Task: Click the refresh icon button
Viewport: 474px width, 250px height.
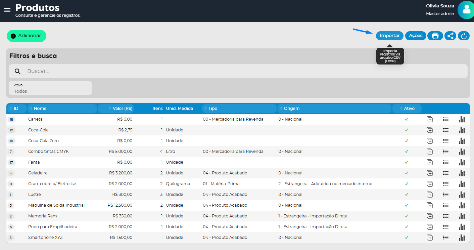Action: point(464,36)
